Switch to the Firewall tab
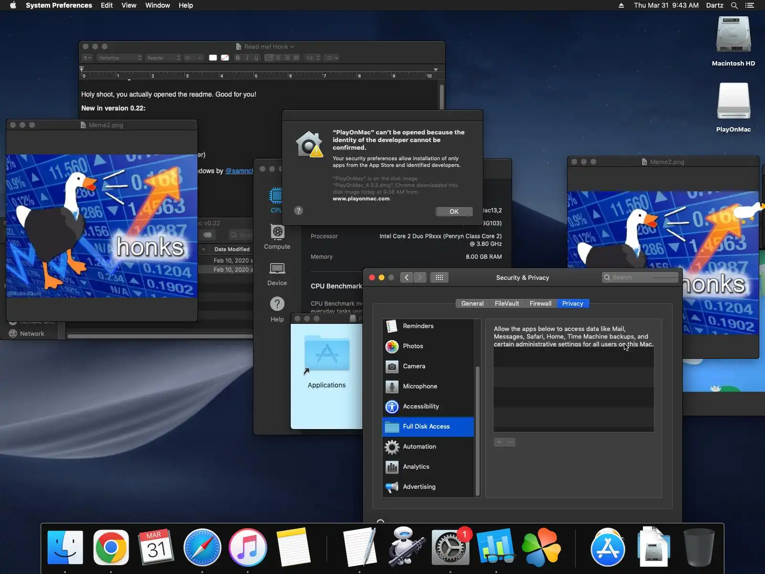Viewport: 765px width, 574px height. [540, 303]
